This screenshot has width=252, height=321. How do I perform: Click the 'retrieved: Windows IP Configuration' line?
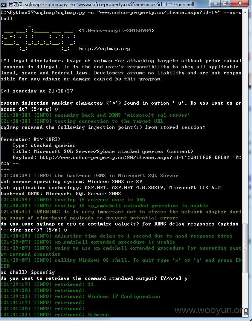pyautogui.click(x=80, y=296)
